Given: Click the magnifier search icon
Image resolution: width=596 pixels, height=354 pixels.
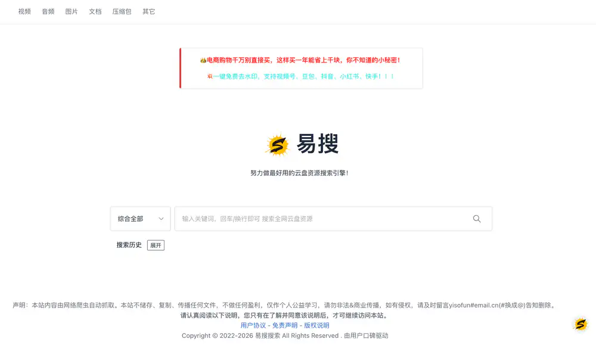Looking at the screenshot, I should [477, 219].
